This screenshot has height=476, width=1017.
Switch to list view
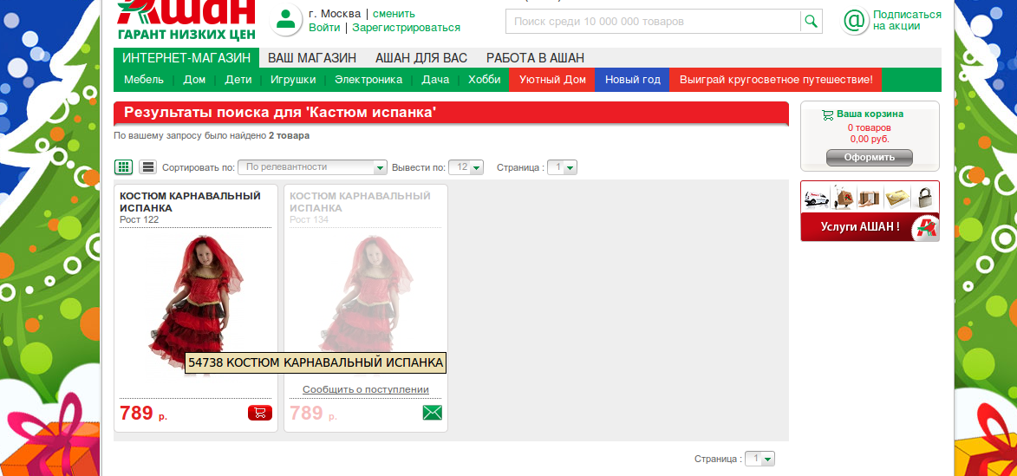pyautogui.click(x=148, y=167)
